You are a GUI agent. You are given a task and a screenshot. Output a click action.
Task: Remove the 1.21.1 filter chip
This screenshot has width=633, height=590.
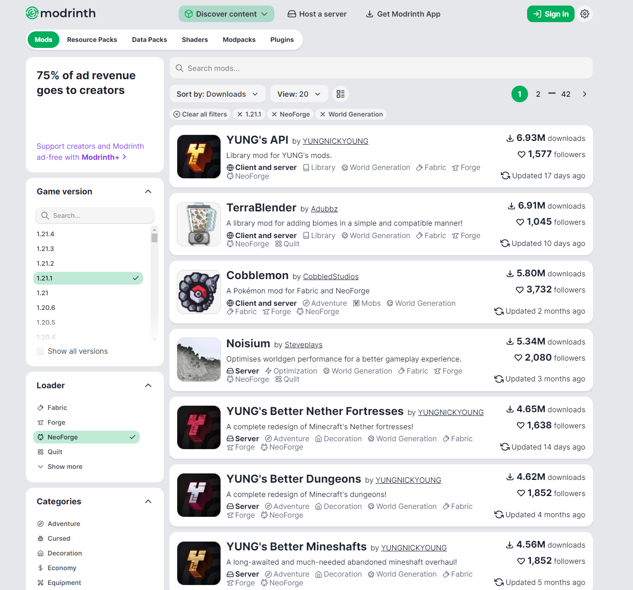tap(249, 114)
